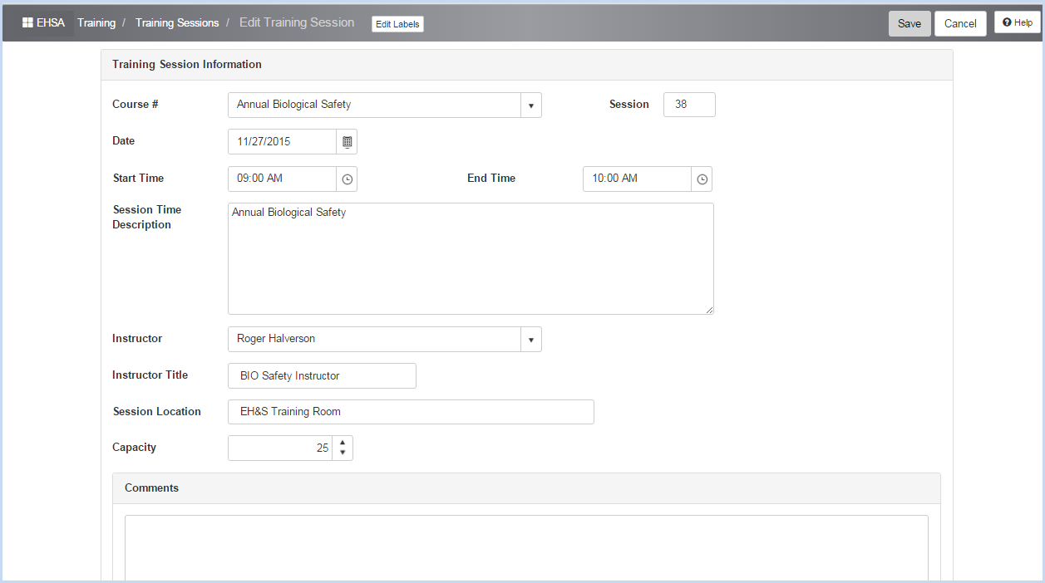
Task: Click the Capacity label
Action: [135, 448]
